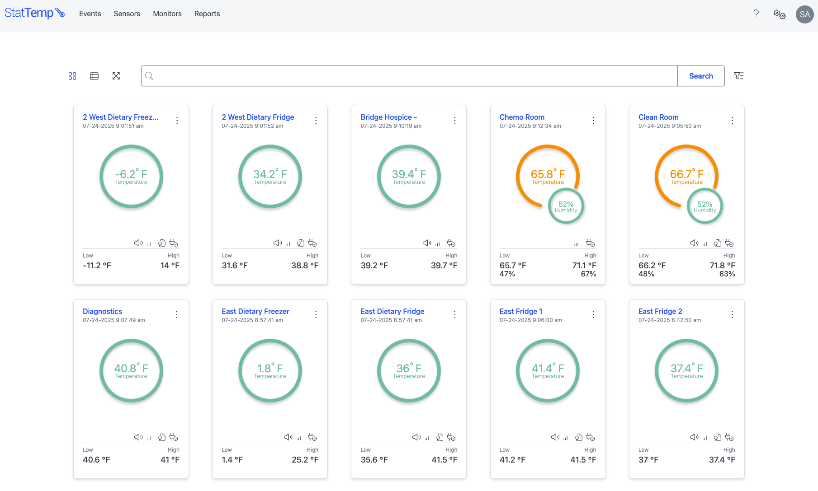Click the sync icon on Diagnostics card
The image size is (818, 491).
pos(162,437)
